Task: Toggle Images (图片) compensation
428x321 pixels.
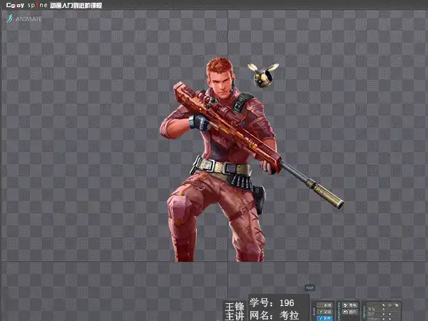Action: pos(350,312)
